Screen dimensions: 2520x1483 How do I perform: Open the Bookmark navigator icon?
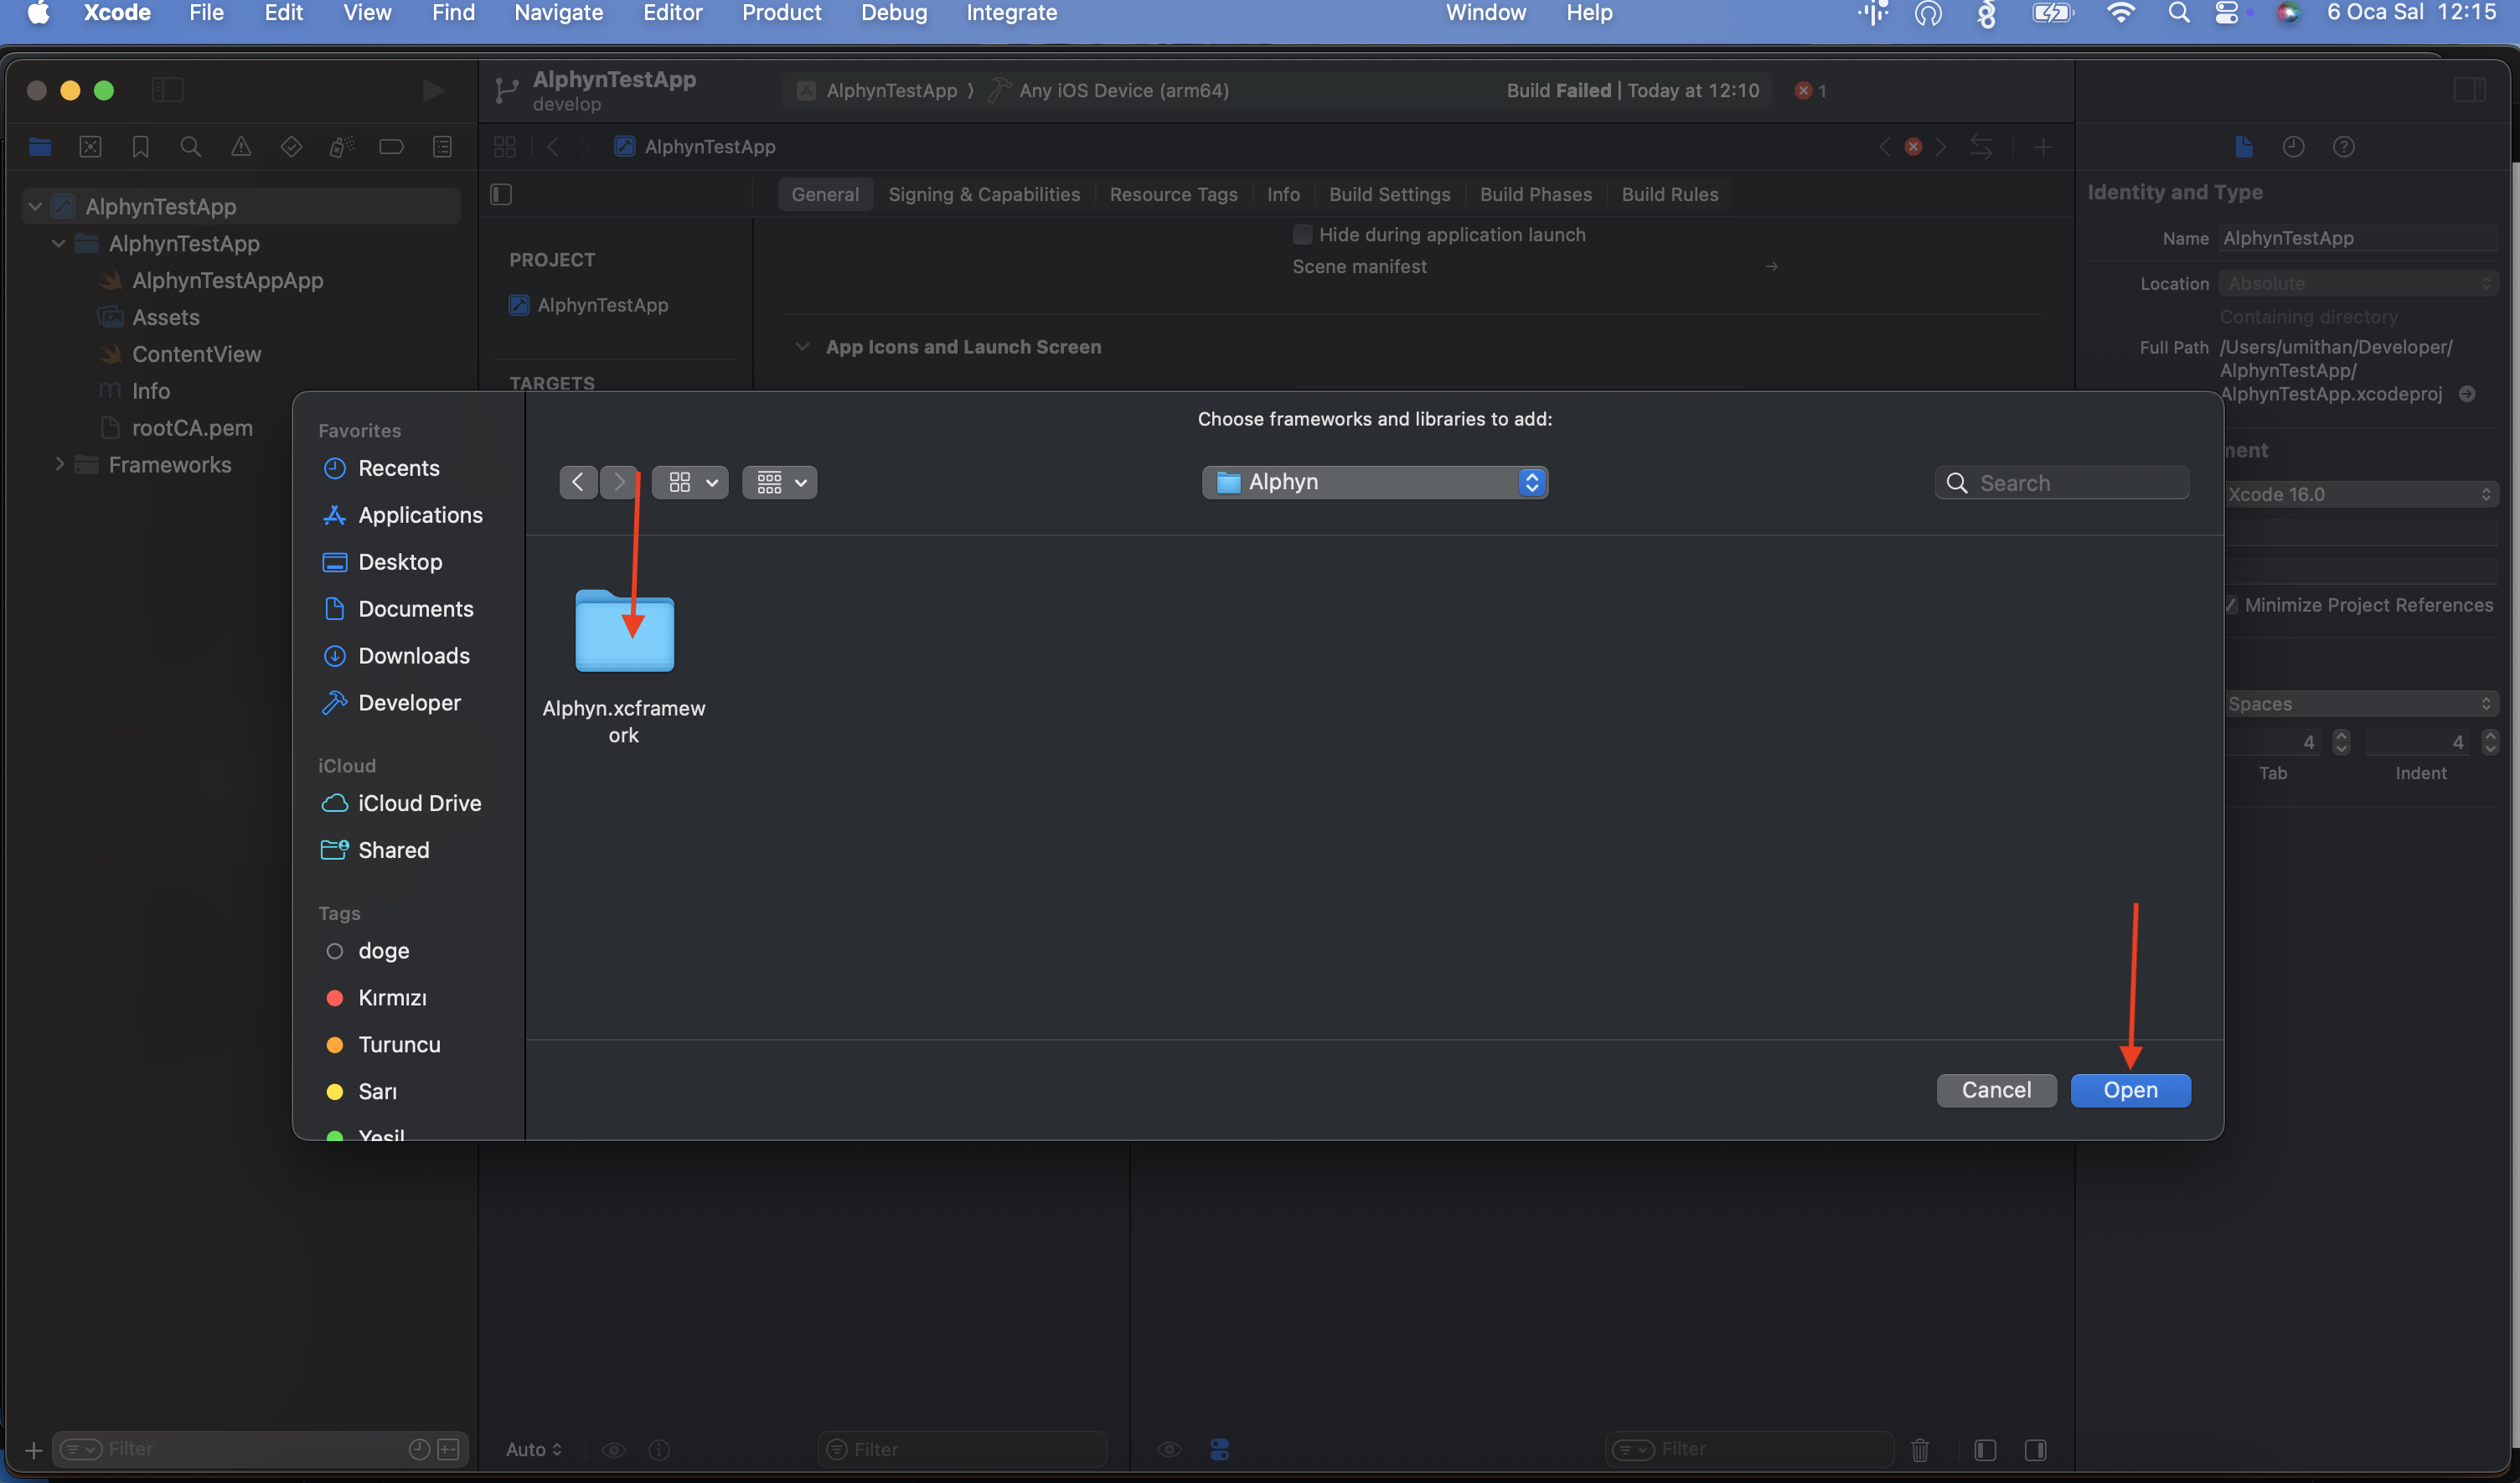point(141,147)
